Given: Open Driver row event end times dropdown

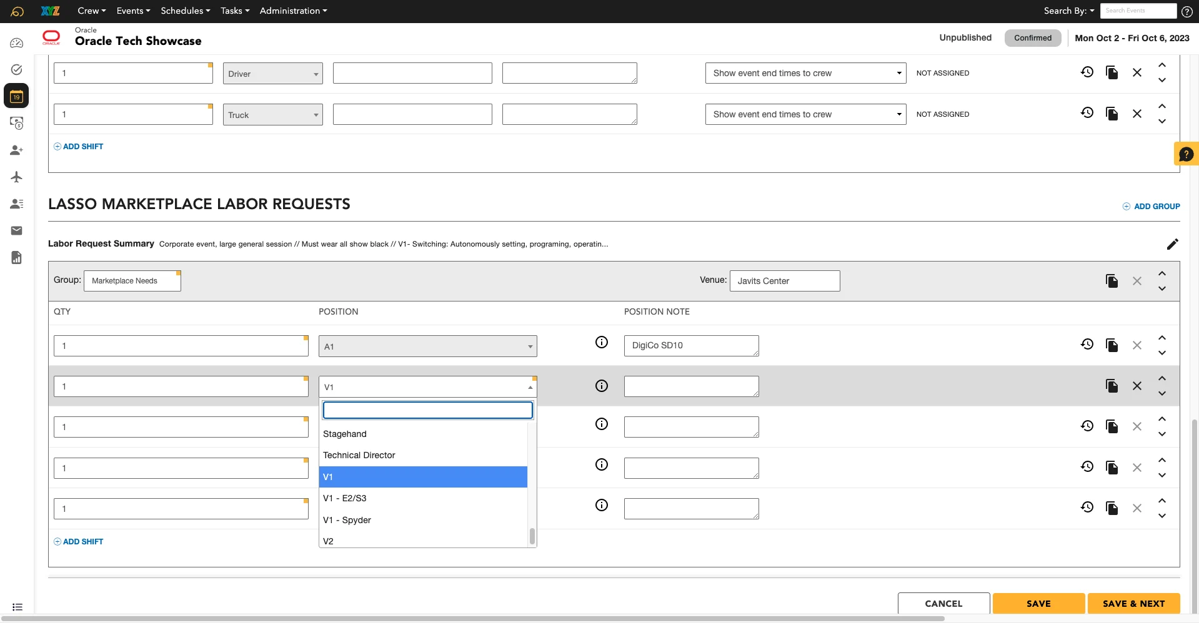Looking at the screenshot, I should pyautogui.click(x=806, y=73).
